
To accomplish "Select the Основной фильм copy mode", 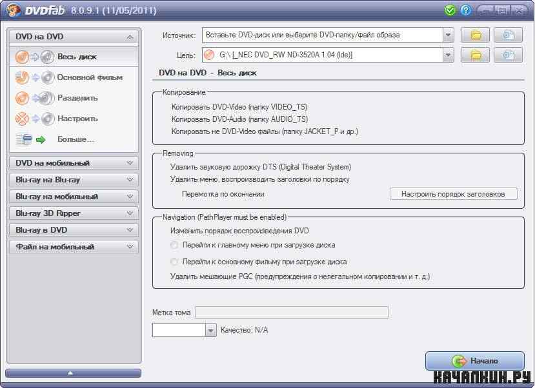I will [x=74, y=78].
